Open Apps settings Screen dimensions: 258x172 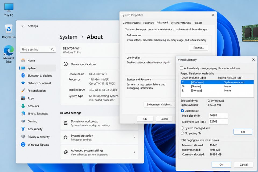38,98
